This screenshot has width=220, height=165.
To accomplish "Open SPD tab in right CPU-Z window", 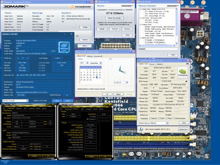I will point(82,109).
